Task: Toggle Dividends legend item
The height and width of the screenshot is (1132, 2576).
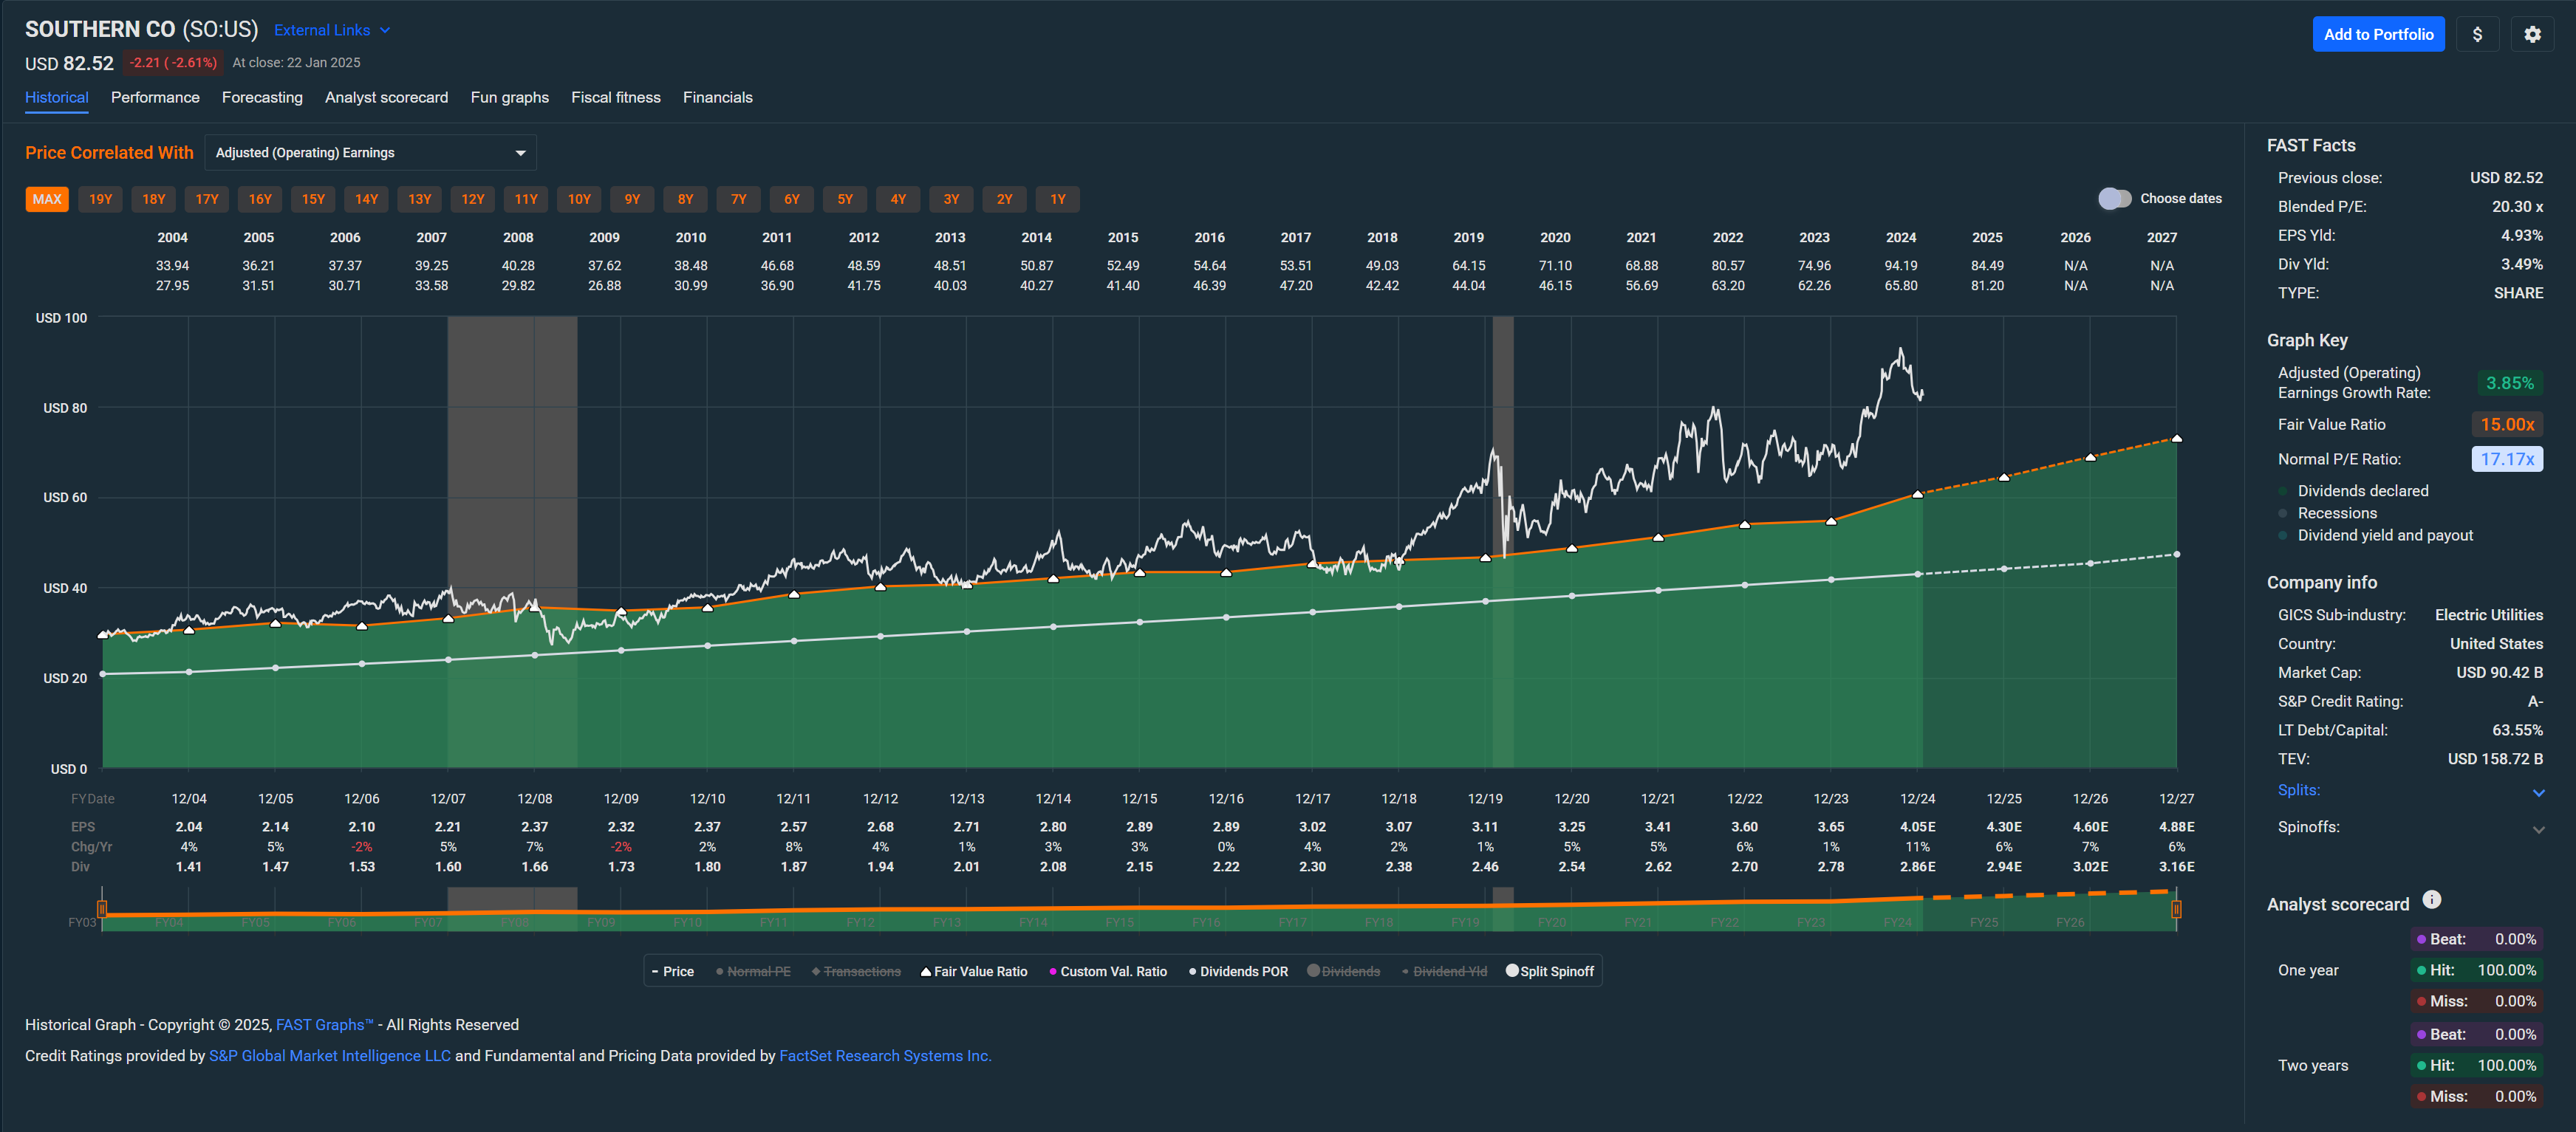Action: [x=1343, y=971]
